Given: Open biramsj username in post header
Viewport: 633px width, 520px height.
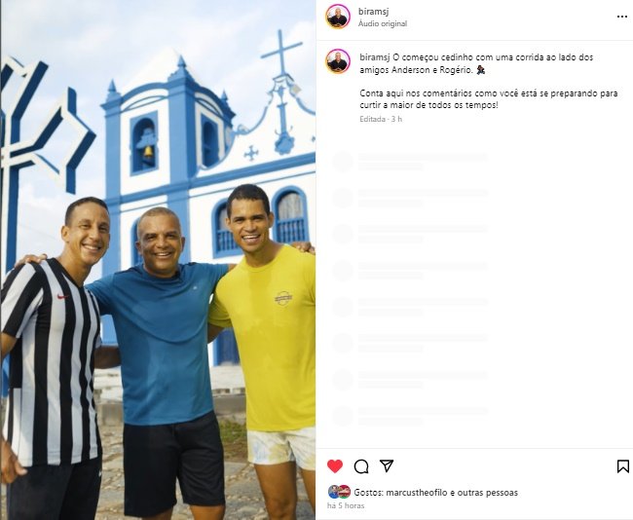Looking at the screenshot, I should tap(373, 12).
